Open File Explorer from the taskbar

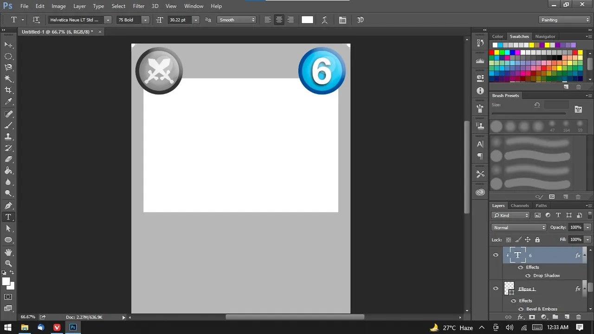point(24,328)
